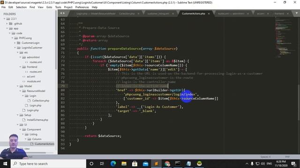Click the code minimap preview
300x168 pixels.
click(285, 37)
